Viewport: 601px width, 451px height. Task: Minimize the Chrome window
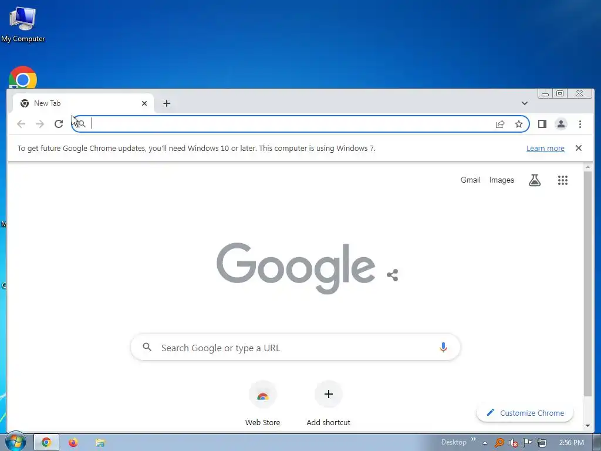tap(545, 93)
